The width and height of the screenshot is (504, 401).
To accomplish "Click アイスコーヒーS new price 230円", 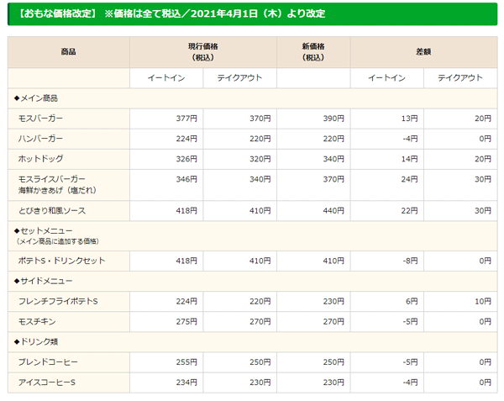I will click(x=333, y=383).
